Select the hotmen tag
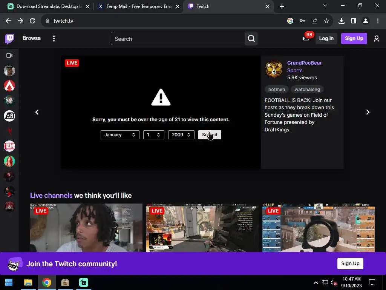The height and width of the screenshot is (290, 386). 277,89
